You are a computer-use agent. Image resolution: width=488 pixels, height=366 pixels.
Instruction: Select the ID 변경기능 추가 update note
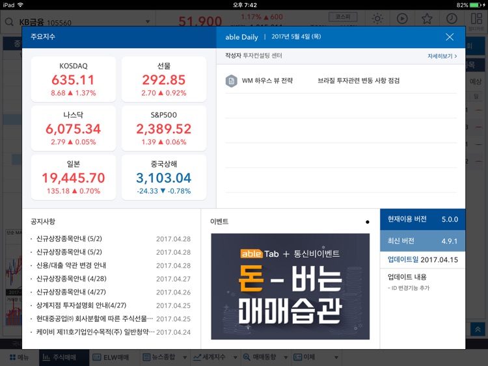coord(409,288)
